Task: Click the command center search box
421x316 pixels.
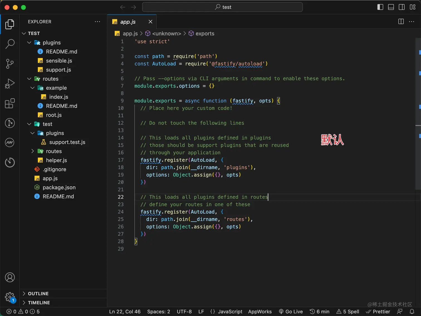Action: [222, 7]
